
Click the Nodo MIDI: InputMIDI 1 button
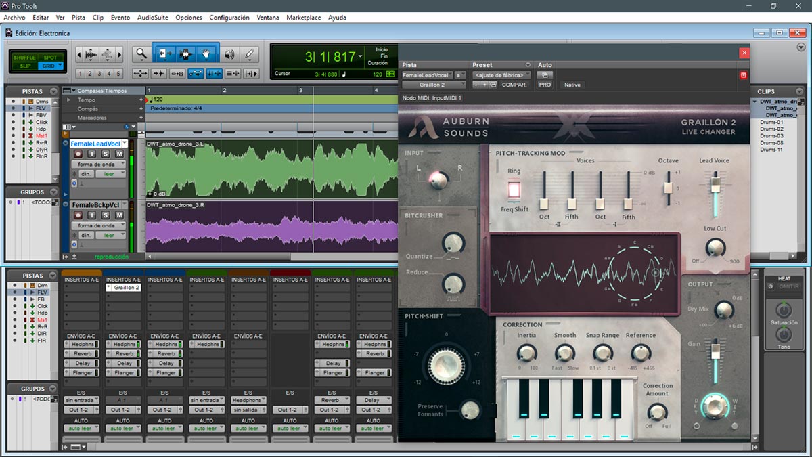432,98
